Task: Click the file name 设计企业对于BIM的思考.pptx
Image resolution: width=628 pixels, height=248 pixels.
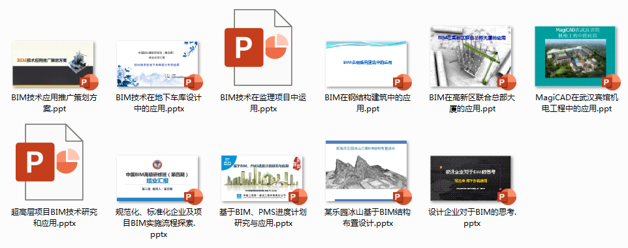Action: pos(472,217)
